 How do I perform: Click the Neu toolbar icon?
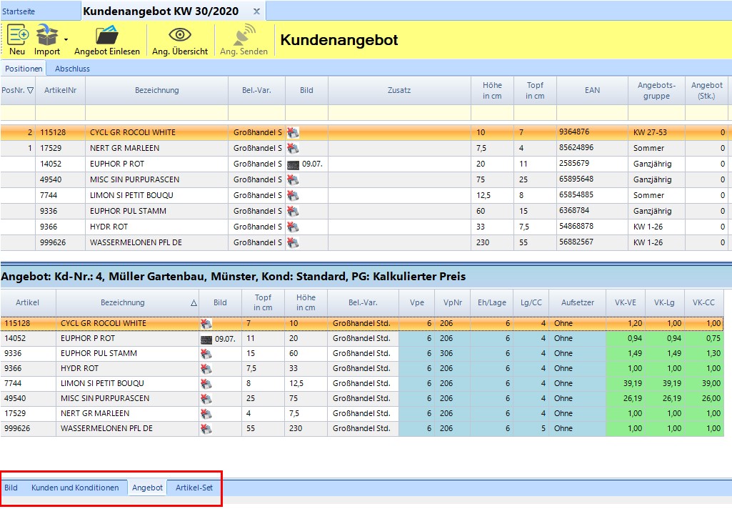[x=18, y=34]
